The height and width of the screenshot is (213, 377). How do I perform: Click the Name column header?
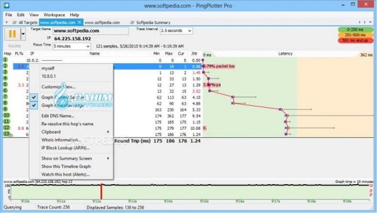(95, 53)
